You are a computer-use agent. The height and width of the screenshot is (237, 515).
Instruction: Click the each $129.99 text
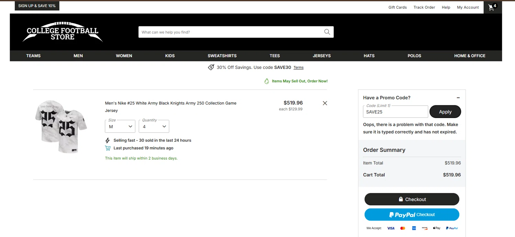coord(291,109)
